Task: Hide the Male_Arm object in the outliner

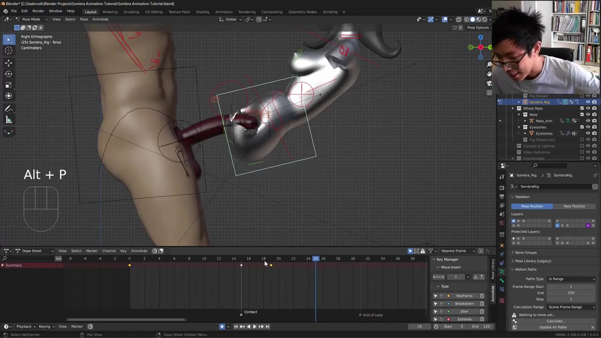Action: coord(588,121)
